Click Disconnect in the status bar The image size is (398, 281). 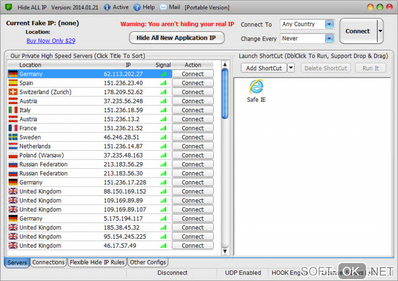(x=172, y=273)
